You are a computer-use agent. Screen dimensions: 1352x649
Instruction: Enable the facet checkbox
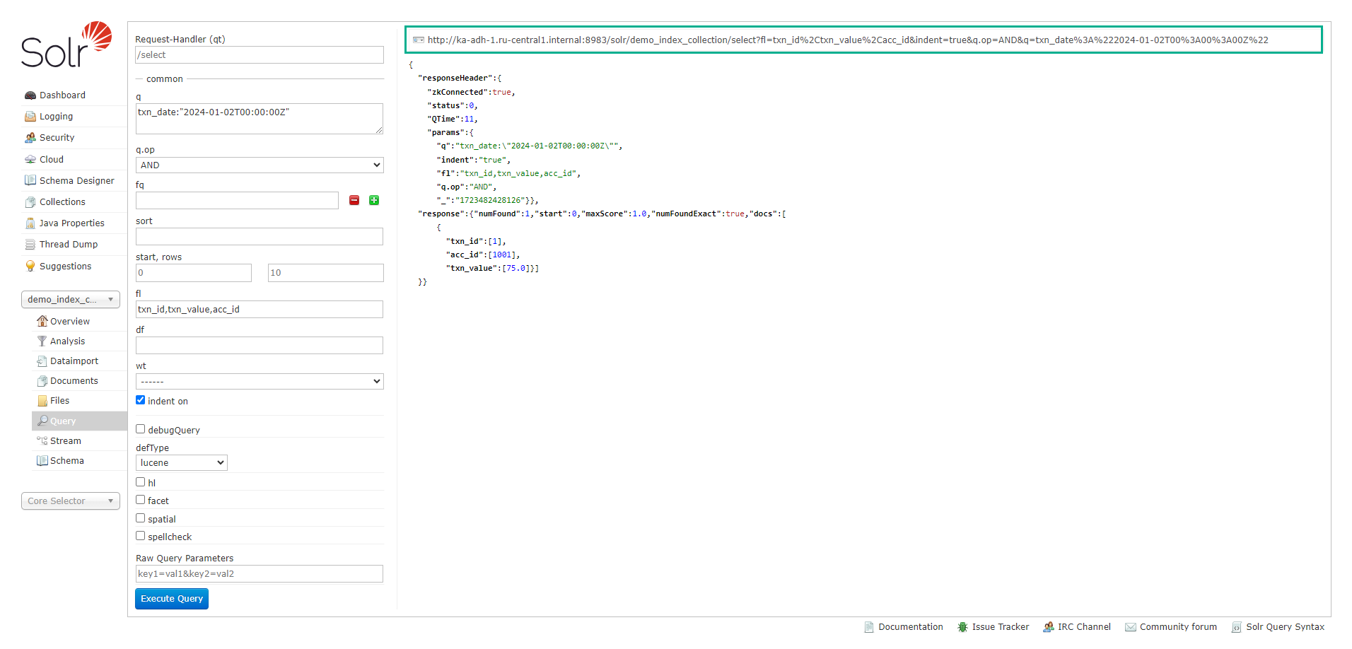tap(141, 500)
